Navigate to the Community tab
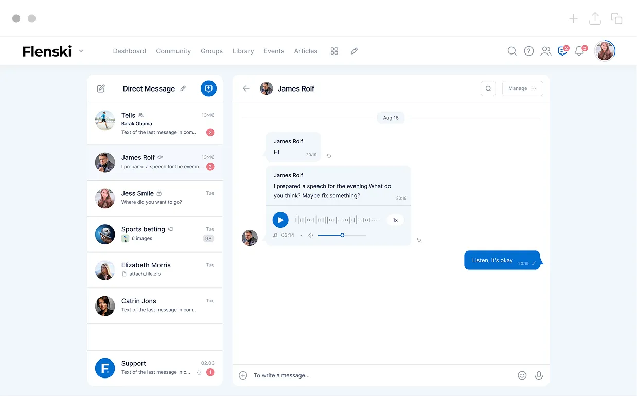This screenshot has height=396, width=637. pos(173,51)
